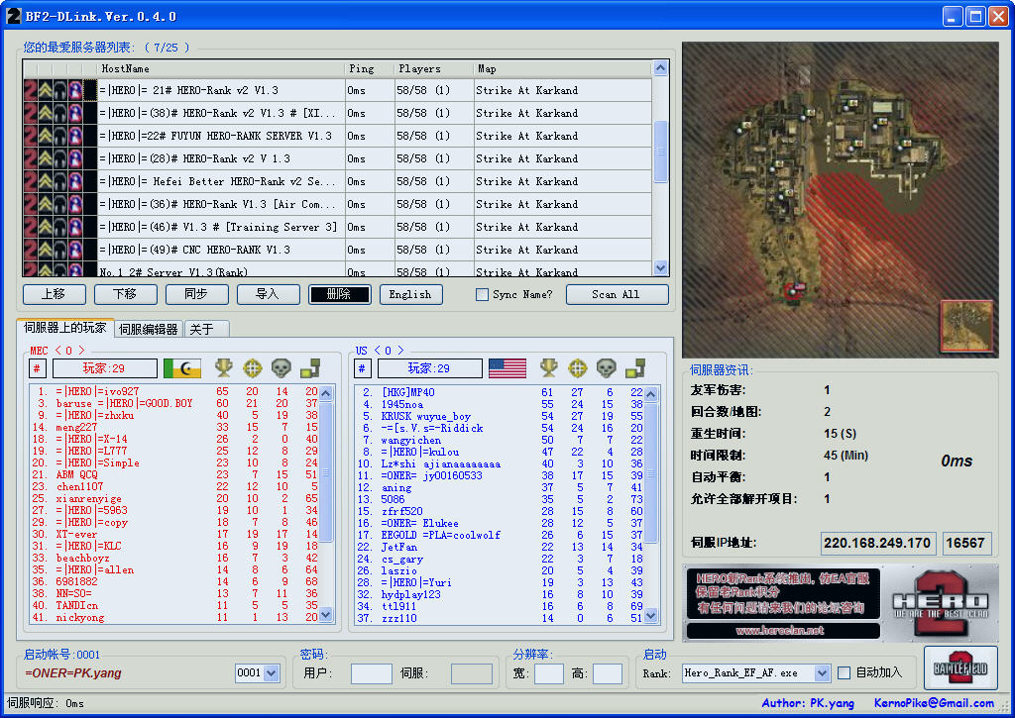Click the crosshair kills icon in US panel
Screen dimensions: 1015x718
click(x=577, y=368)
